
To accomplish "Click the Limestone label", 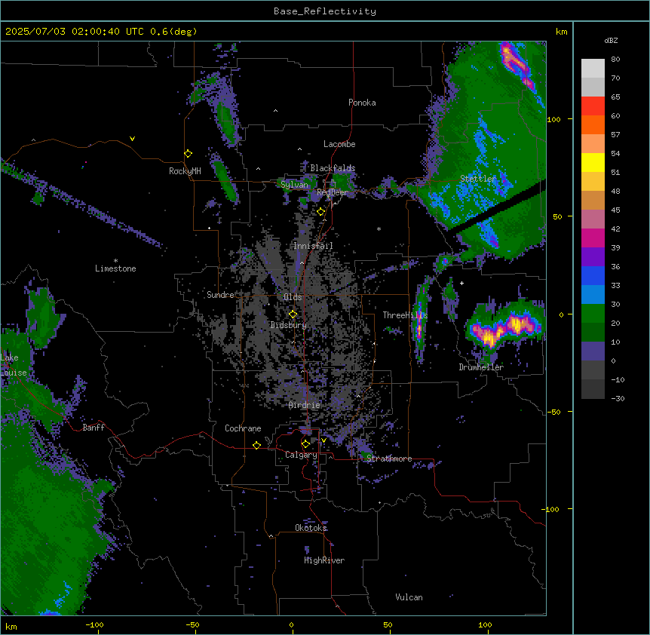I will (115, 268).
